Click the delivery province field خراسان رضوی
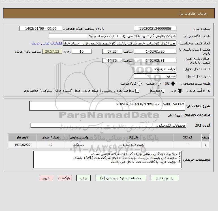218x211 pixels. 155,69
